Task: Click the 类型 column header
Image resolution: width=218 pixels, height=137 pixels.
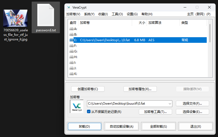Action: coord(193,23)
